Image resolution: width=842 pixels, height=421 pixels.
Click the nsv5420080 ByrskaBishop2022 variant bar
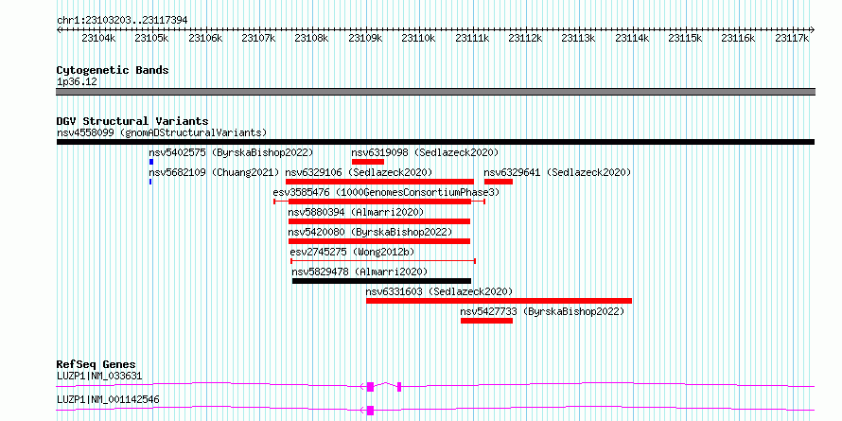click(x=379, y=241)
